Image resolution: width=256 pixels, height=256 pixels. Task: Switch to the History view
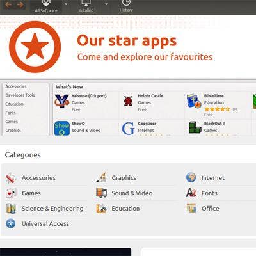[126, 6]
